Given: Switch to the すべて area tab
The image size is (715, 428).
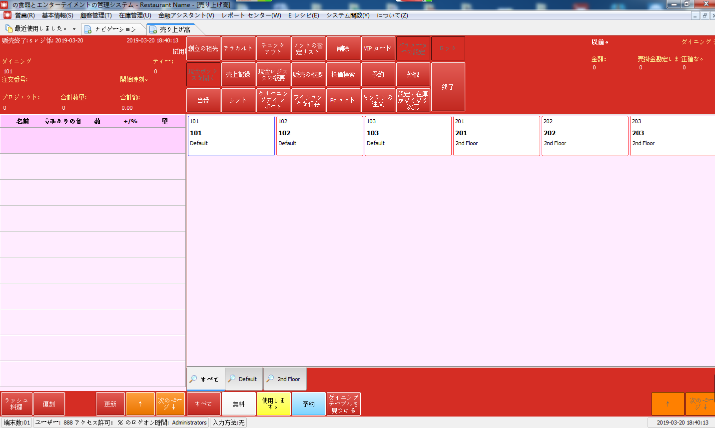Looking at the screenshot, I should (205, 379).
